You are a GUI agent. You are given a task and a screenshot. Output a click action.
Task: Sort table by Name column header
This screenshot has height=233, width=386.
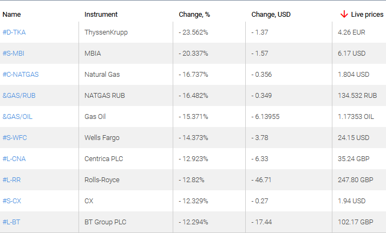click(11, 15)
